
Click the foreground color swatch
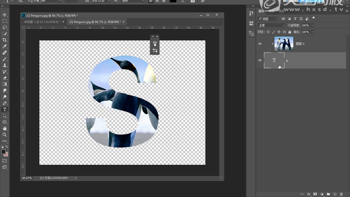pos(4,151)
